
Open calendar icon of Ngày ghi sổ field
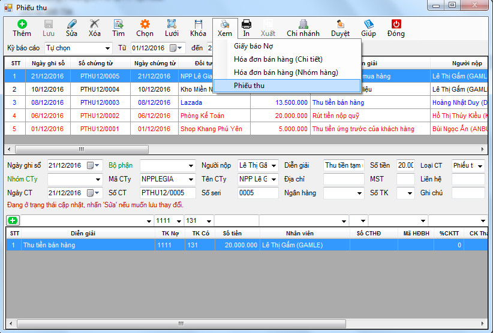pos(90,165)
